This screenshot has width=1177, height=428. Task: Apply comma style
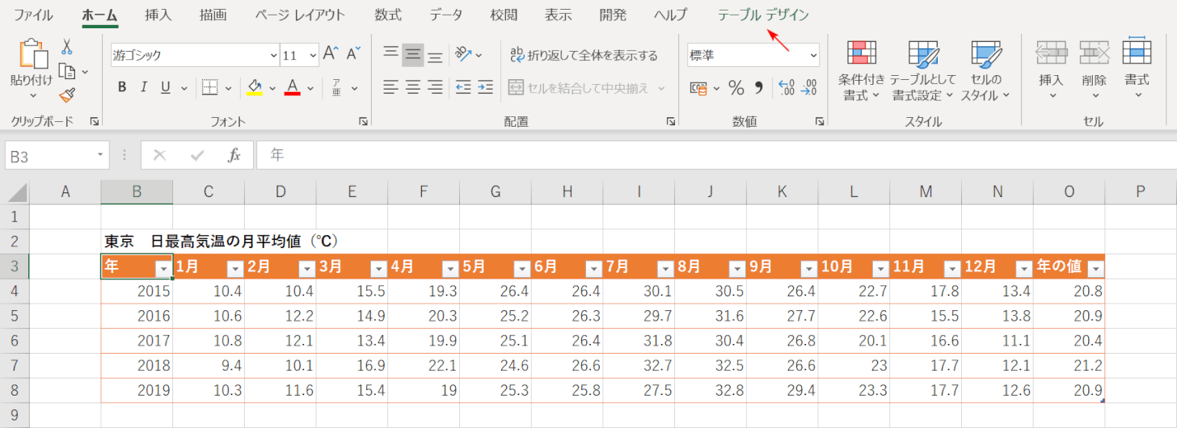(x=758, y=87)
